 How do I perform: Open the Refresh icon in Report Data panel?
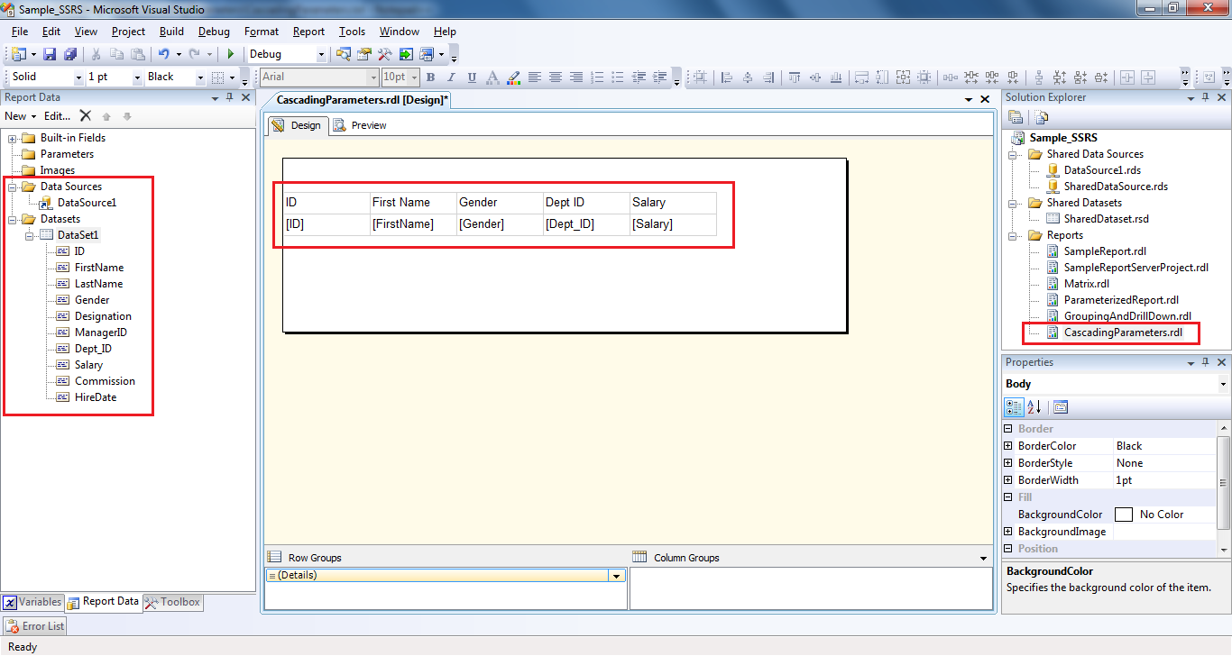click(x=85, y=115)
